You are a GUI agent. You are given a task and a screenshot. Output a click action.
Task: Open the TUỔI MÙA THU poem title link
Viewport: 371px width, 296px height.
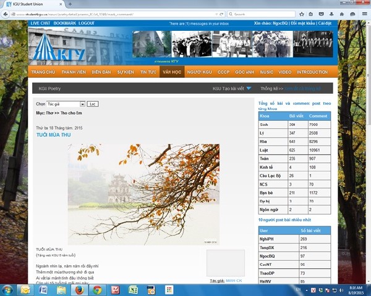53,135
